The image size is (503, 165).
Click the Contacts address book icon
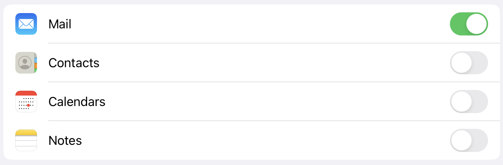pos(26,63)
